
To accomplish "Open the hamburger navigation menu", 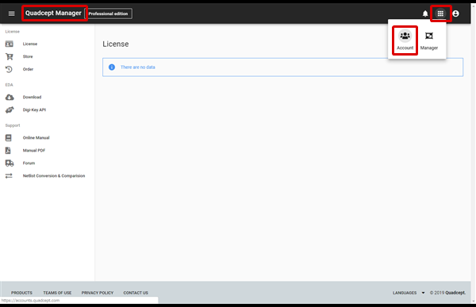I will [12, 13].
